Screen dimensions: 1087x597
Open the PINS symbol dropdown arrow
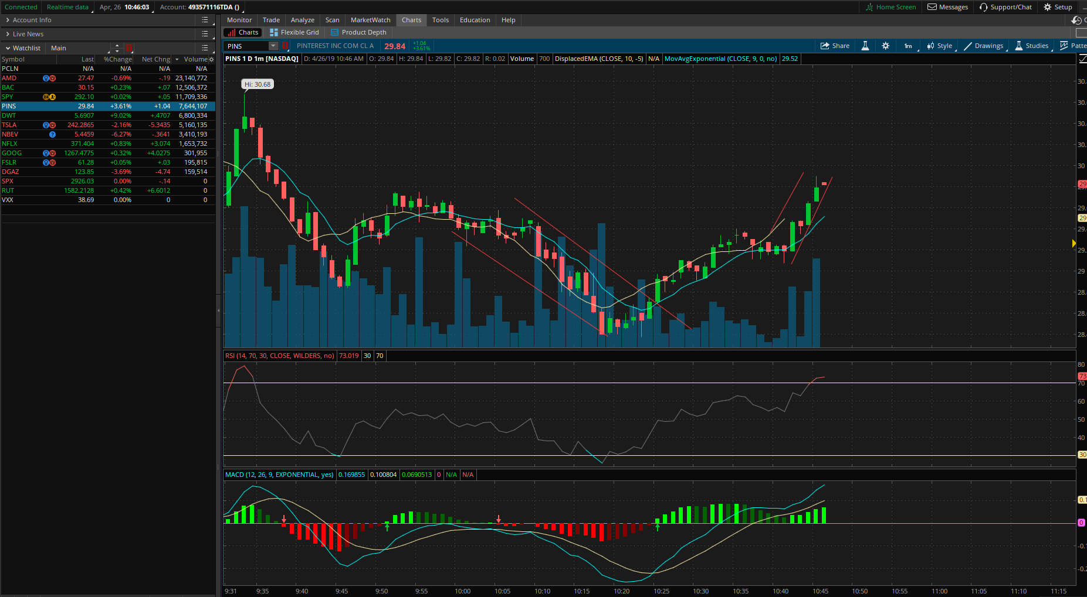[273, 46]
